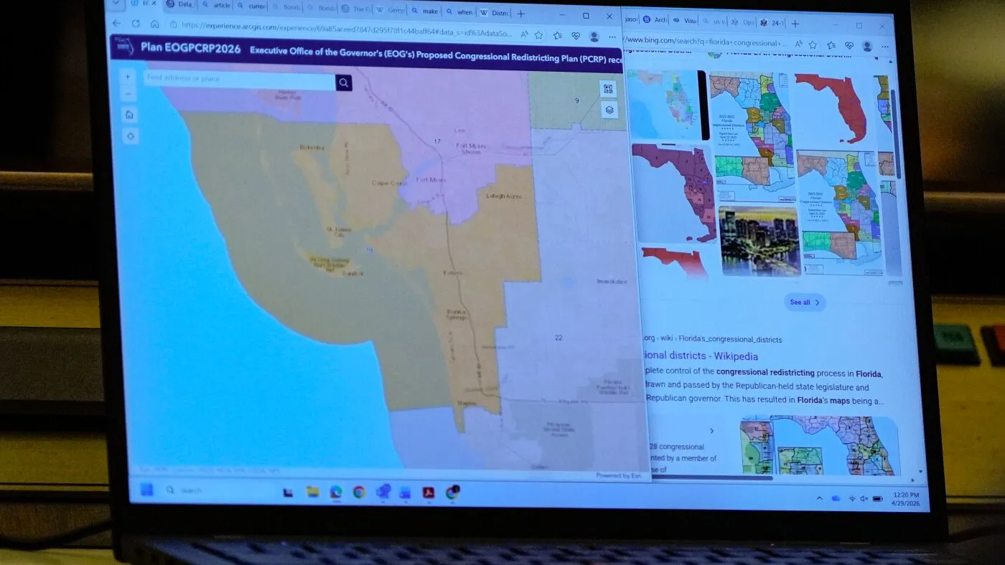Click the Fort Myers label on map
Screen dimensions: 1005x565
[x=431, y=179]
